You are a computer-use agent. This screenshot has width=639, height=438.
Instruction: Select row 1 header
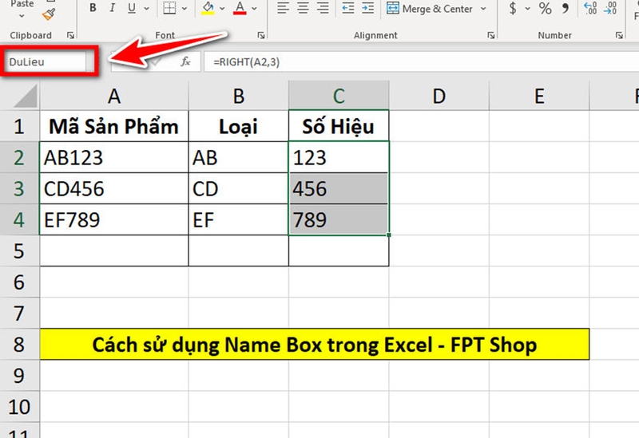point(19,126)
